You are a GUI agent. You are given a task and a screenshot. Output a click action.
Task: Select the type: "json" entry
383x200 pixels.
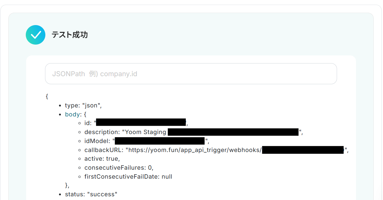tap(83, 105)
